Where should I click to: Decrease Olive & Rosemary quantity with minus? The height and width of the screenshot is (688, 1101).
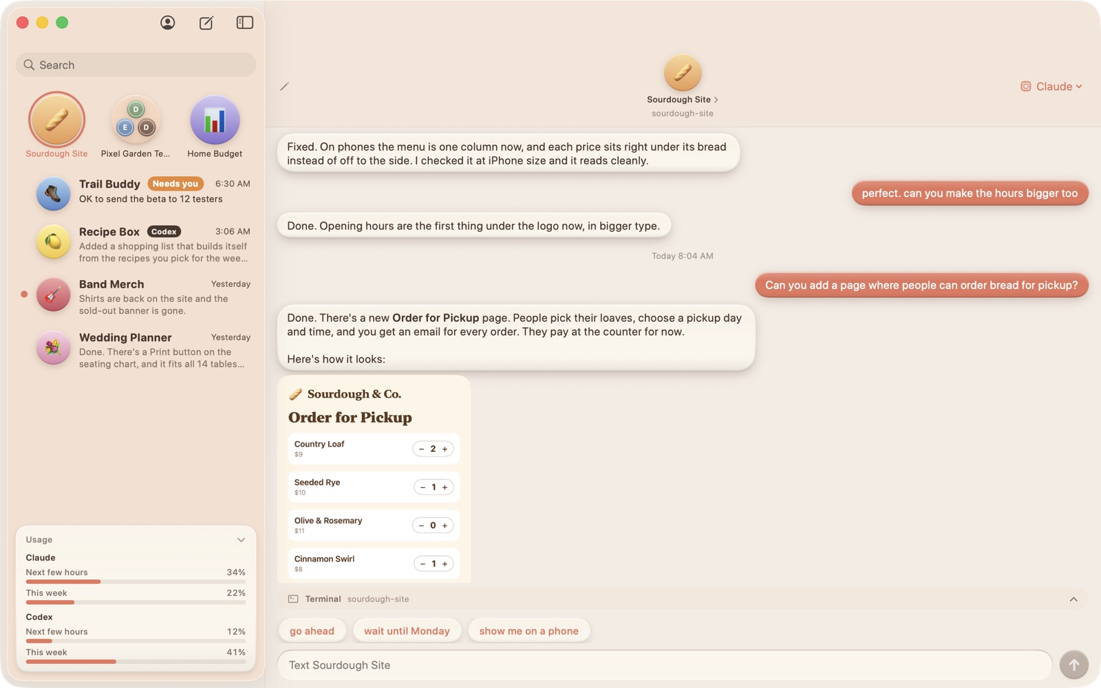tap(421, 526)
